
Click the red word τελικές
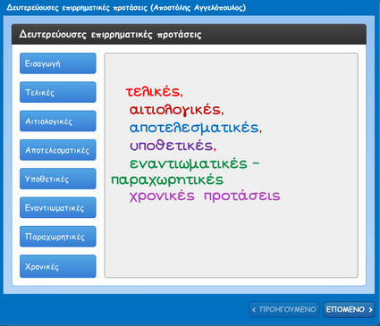click(153, 91)
